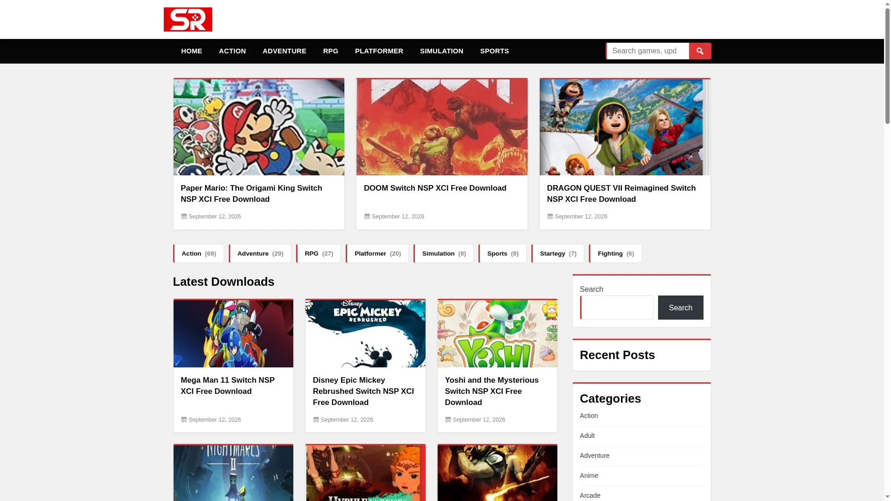Click the calendar icon under Epic Mickey
This screenshot has height=501, width=891.
point(316,420)
